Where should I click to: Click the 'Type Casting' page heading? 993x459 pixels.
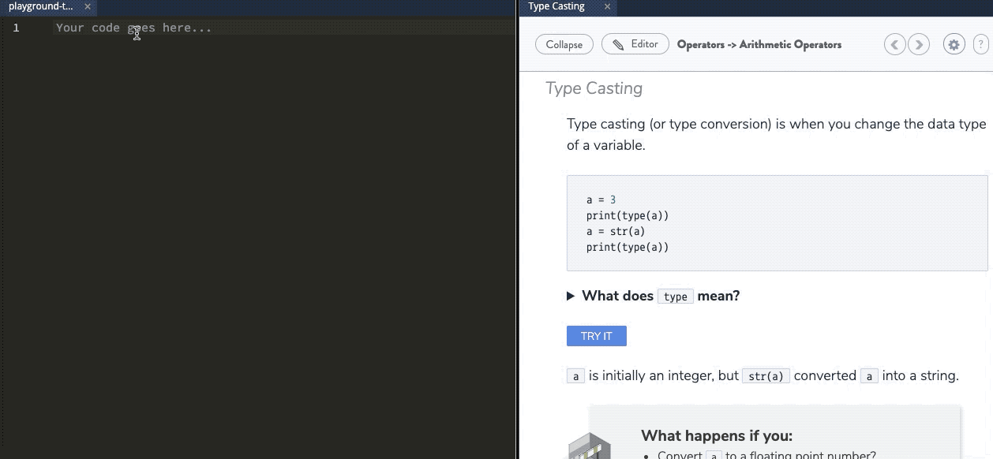(x=594, y=88)
